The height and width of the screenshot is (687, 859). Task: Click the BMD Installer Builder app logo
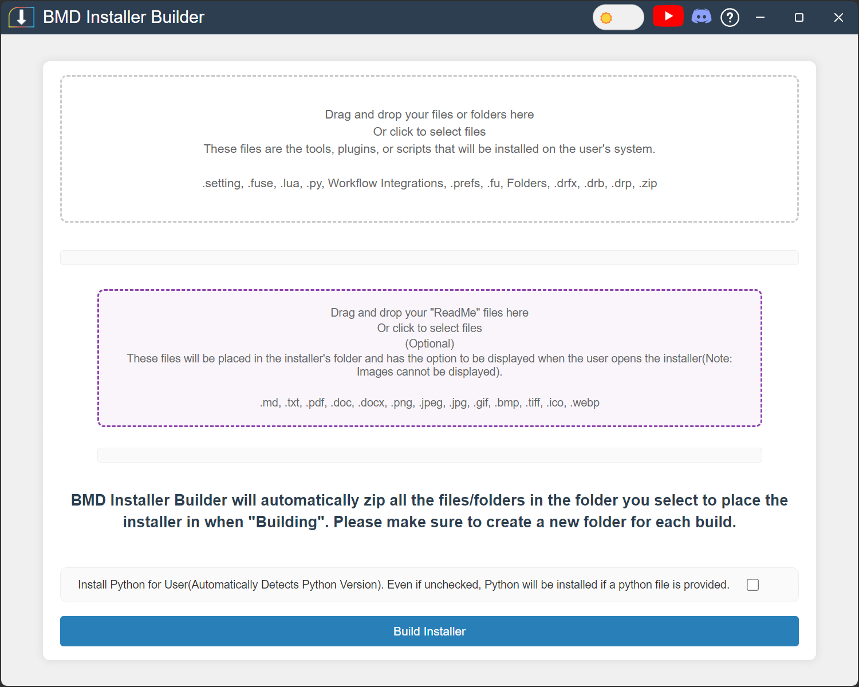21,17
